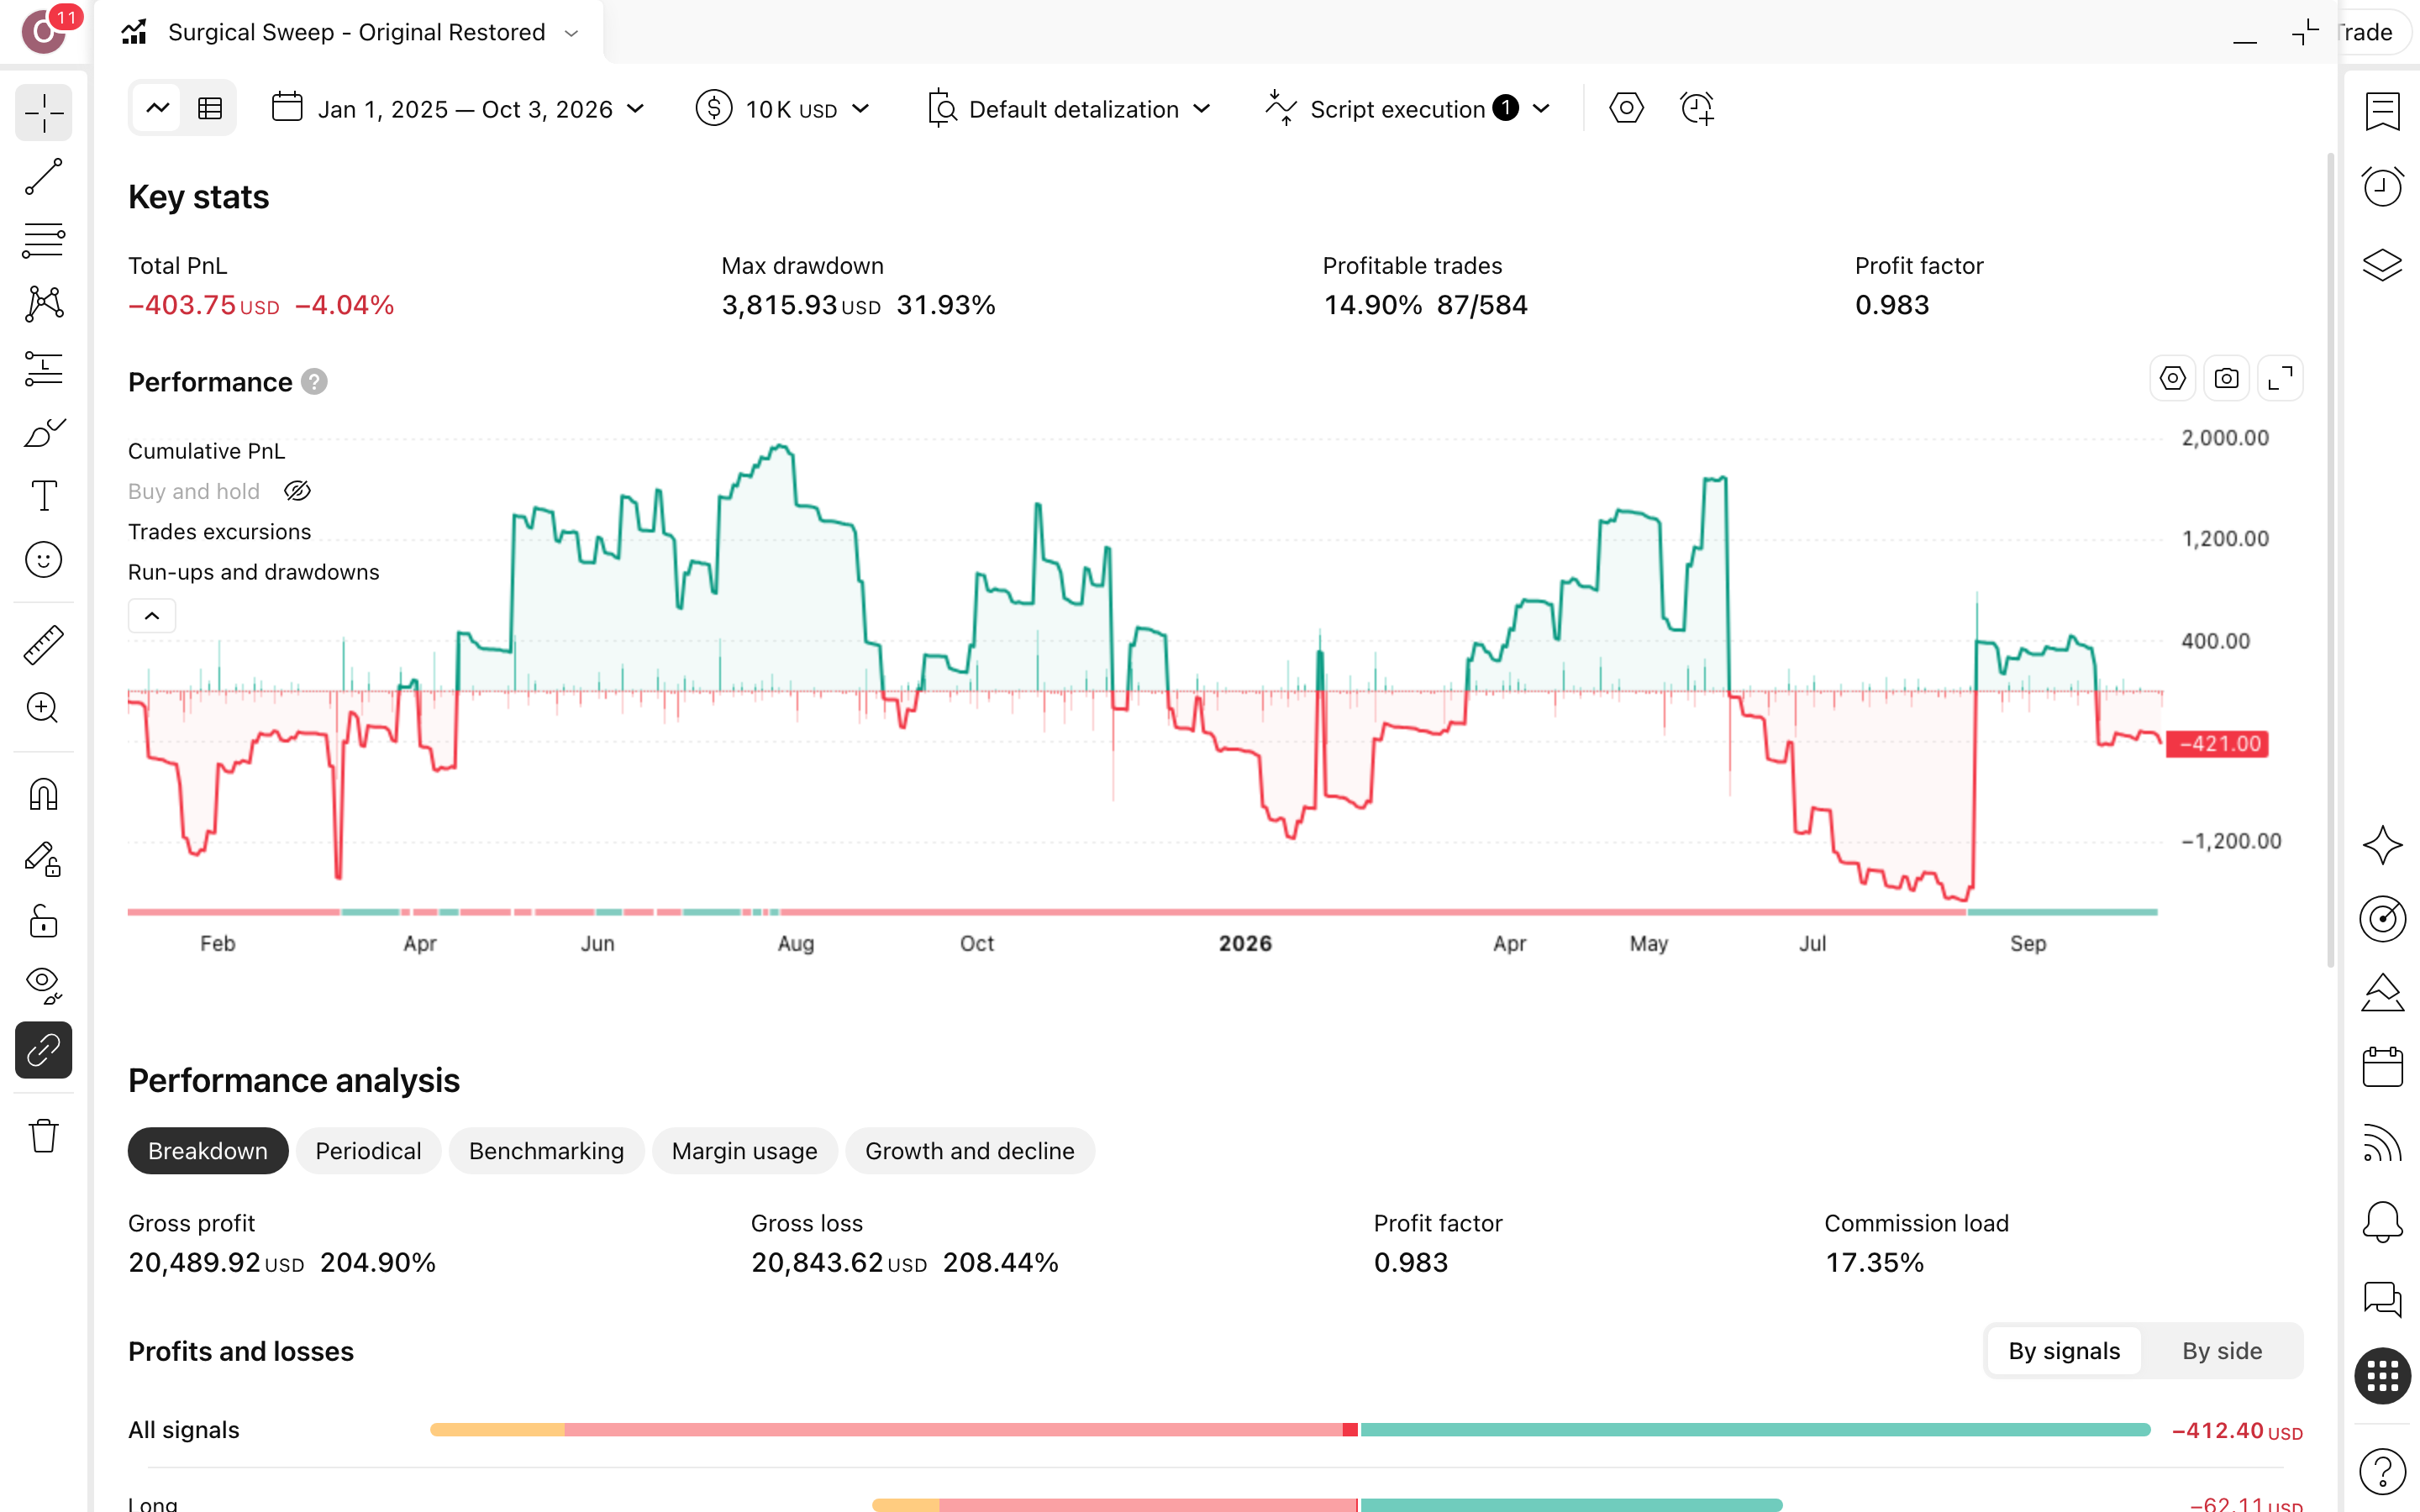Collapse the chart legend with chevron
This screenshot has width=2420, height=1512.
pos(152,616)
